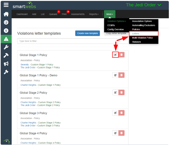The height and width of the screenshot is (145, 170).
Task: Select the violations warning triangle icon
Action: click(x=6, y=39)
